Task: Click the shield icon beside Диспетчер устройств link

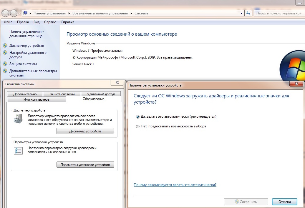Action: pyautogui.click(x=5, y=46)
